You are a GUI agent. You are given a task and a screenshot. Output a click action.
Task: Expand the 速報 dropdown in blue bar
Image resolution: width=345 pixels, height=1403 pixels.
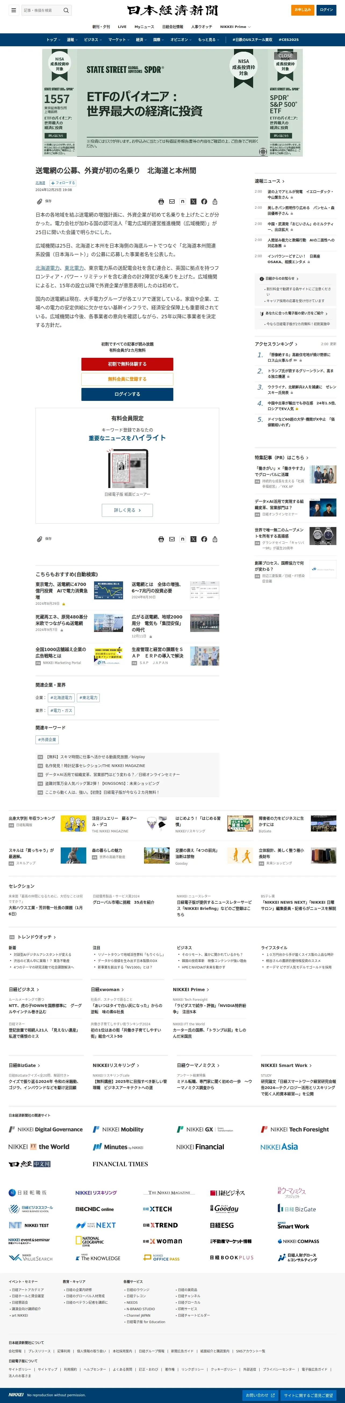coord(72,40)
